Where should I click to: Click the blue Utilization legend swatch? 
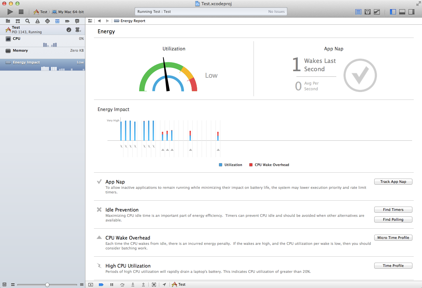coord(221,165)
